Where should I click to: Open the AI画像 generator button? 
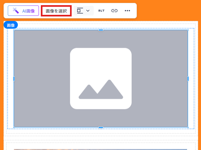(x=23, y=11)
